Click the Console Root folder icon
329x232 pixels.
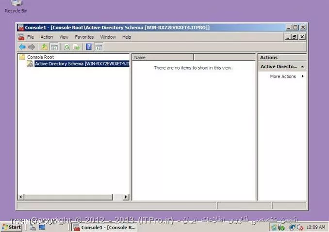[22, 57]
